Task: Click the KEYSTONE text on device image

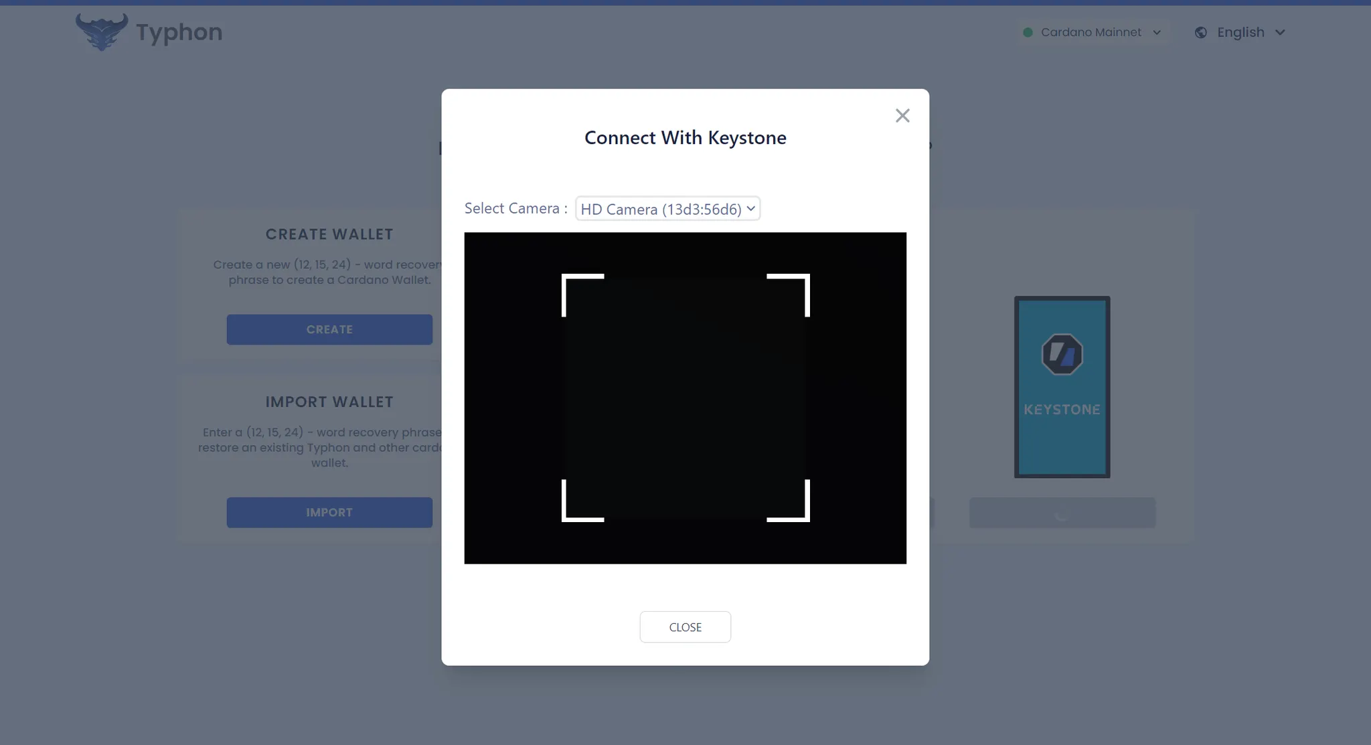Action: click(x=1062, y=409)
